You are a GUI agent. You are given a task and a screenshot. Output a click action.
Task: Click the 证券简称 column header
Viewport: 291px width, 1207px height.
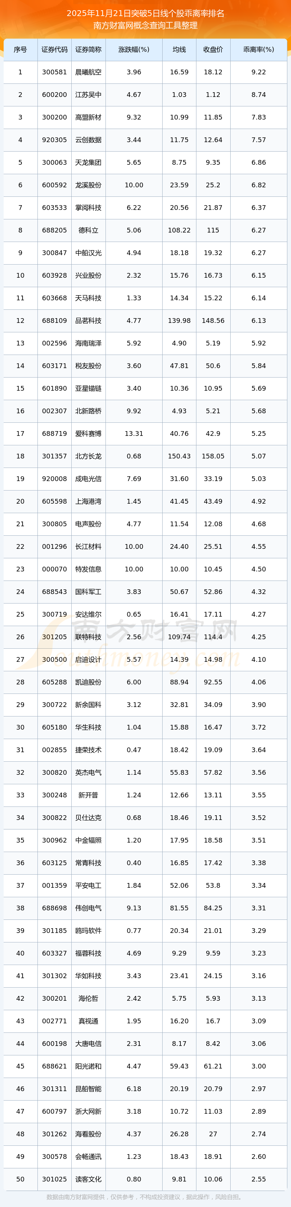(88, 50)
